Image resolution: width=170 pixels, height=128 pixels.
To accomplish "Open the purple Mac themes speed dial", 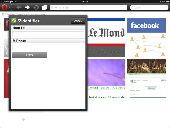I will 106,79.
